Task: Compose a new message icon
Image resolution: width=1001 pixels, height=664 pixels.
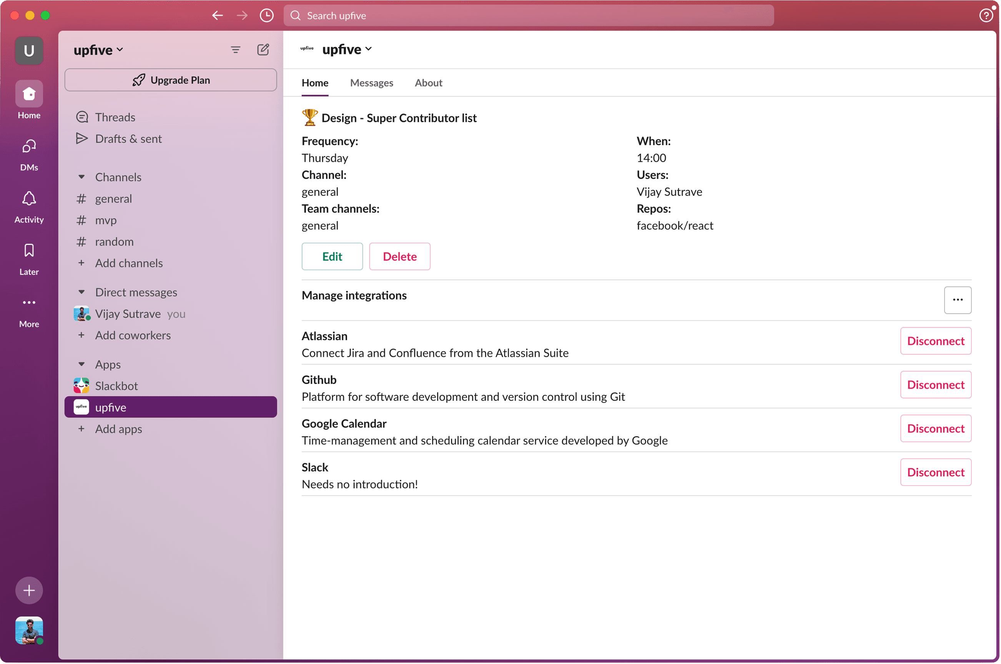Action: pyautogui.click(x=263, y=50)
